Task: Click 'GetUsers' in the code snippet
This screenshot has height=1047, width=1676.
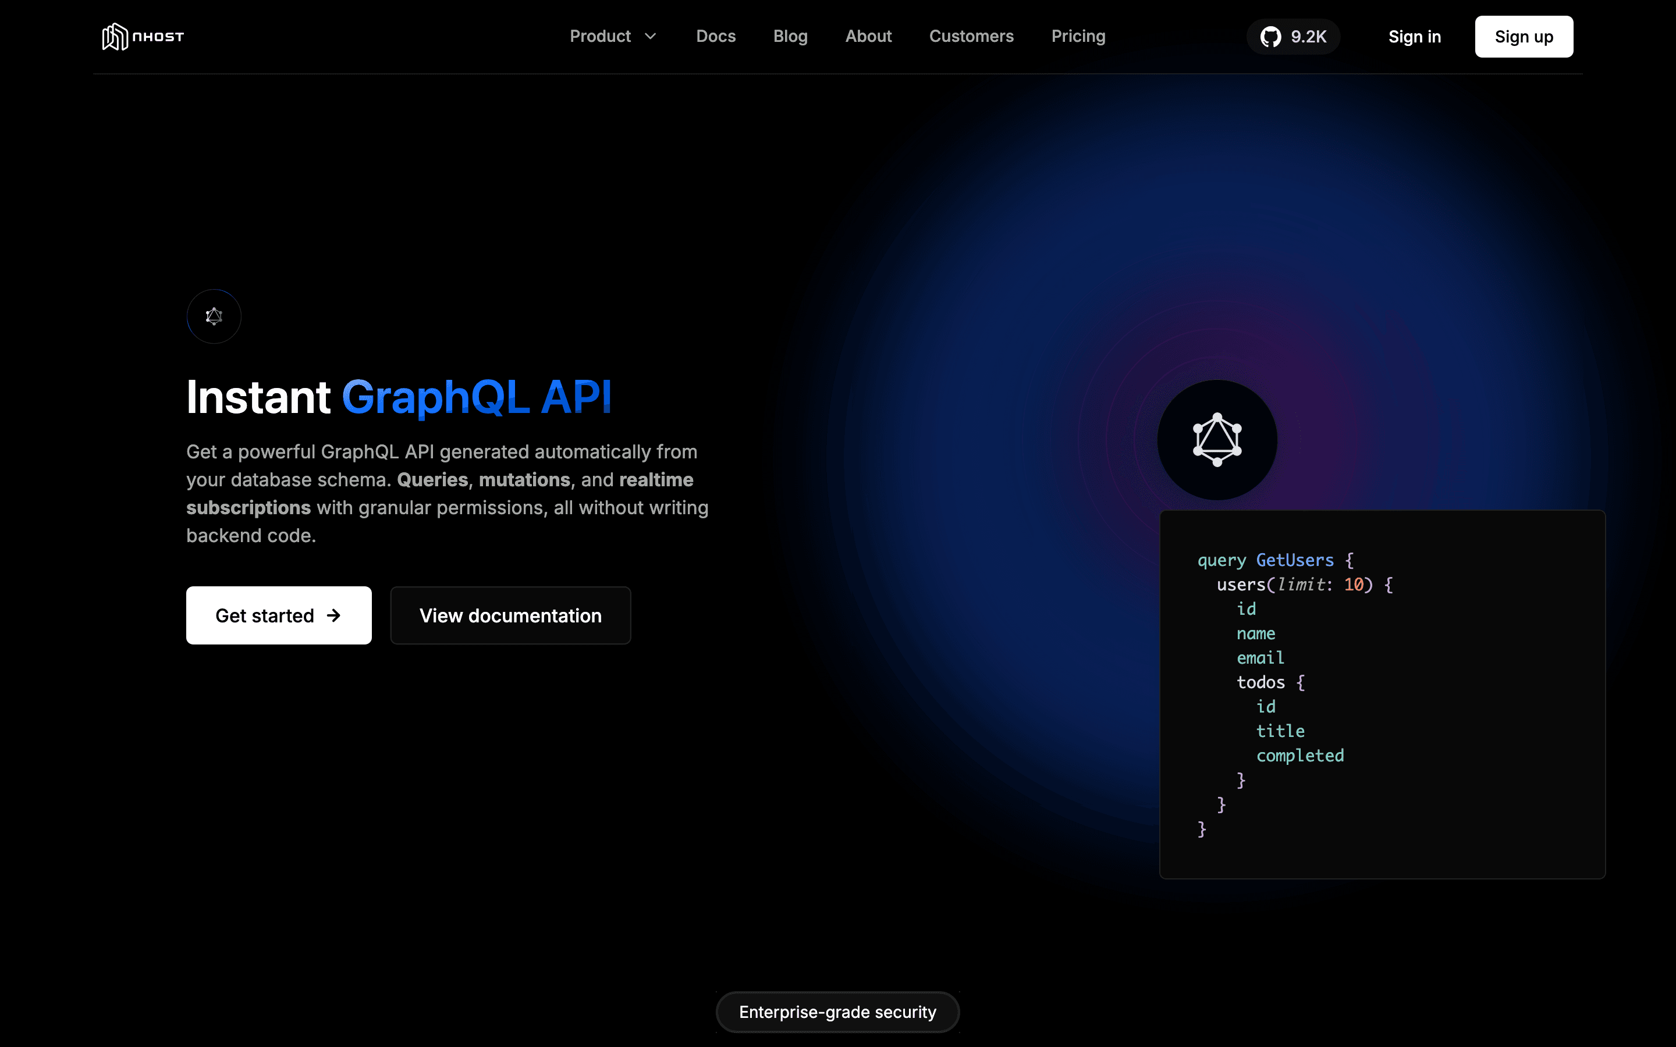Action: point(1294,560)
